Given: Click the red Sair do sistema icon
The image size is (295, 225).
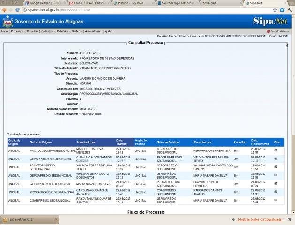Looking at the screenshot, I should [268, 31].
